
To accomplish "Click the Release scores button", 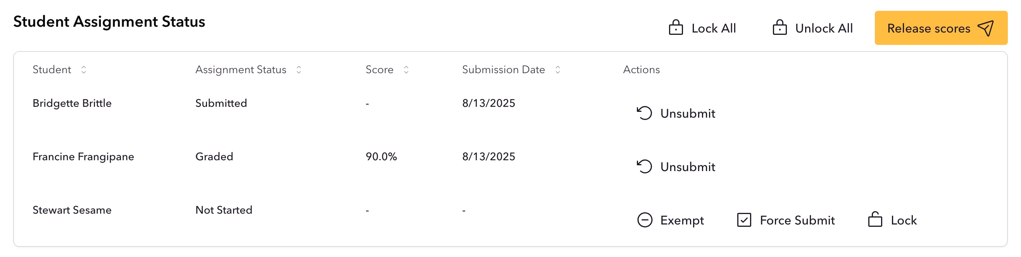I will point(941,28).
